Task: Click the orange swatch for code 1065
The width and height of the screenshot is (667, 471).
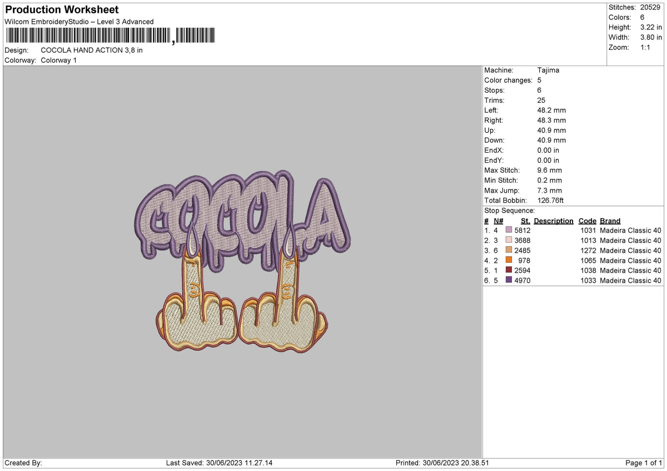Action: (509, 260)
